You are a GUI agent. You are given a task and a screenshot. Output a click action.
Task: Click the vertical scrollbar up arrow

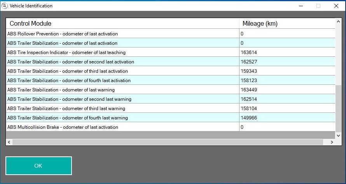tap(338, 21)
